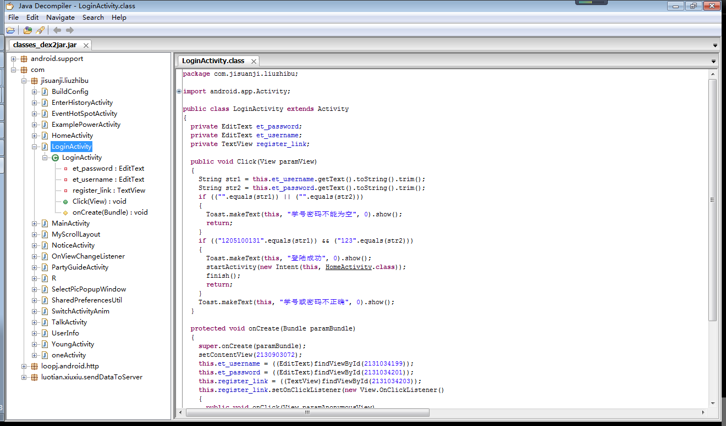Expand the collapsed import statements
The height and width of the screenshot is (426, 726).
click(x=179, y=92)
